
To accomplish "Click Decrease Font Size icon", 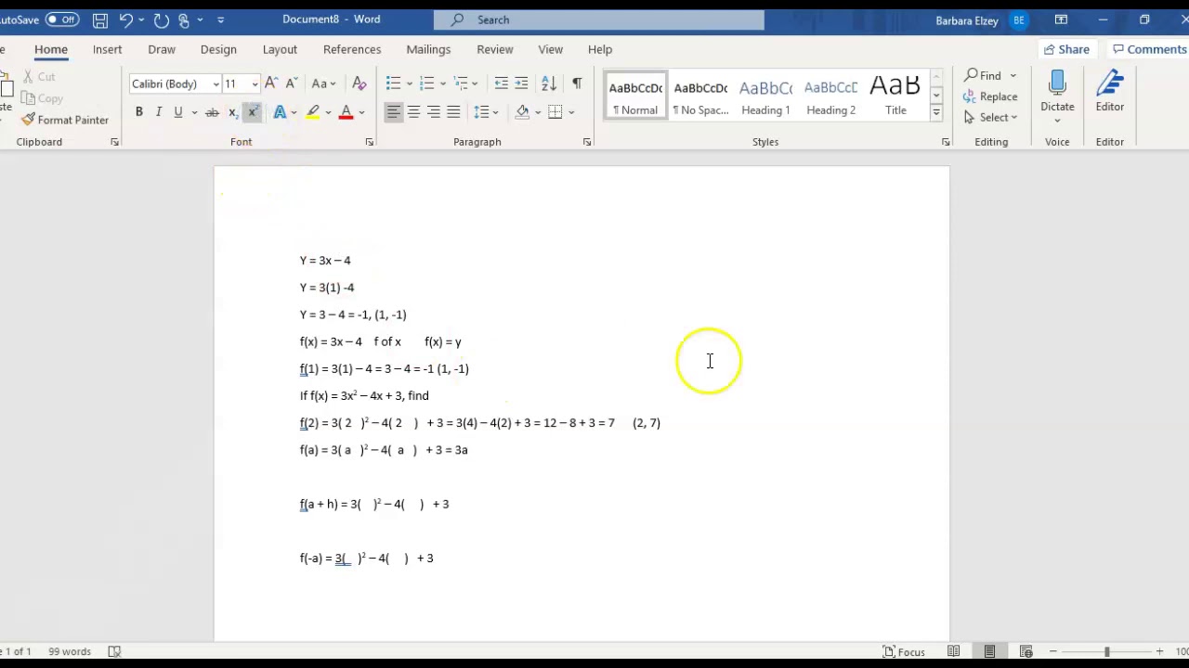I will tap(292, 83).
